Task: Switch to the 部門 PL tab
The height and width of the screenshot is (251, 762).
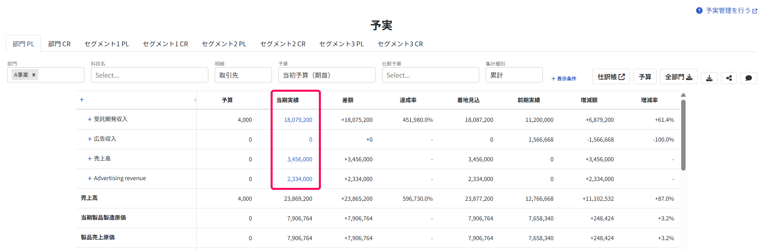Action: (x=23, y=44)
